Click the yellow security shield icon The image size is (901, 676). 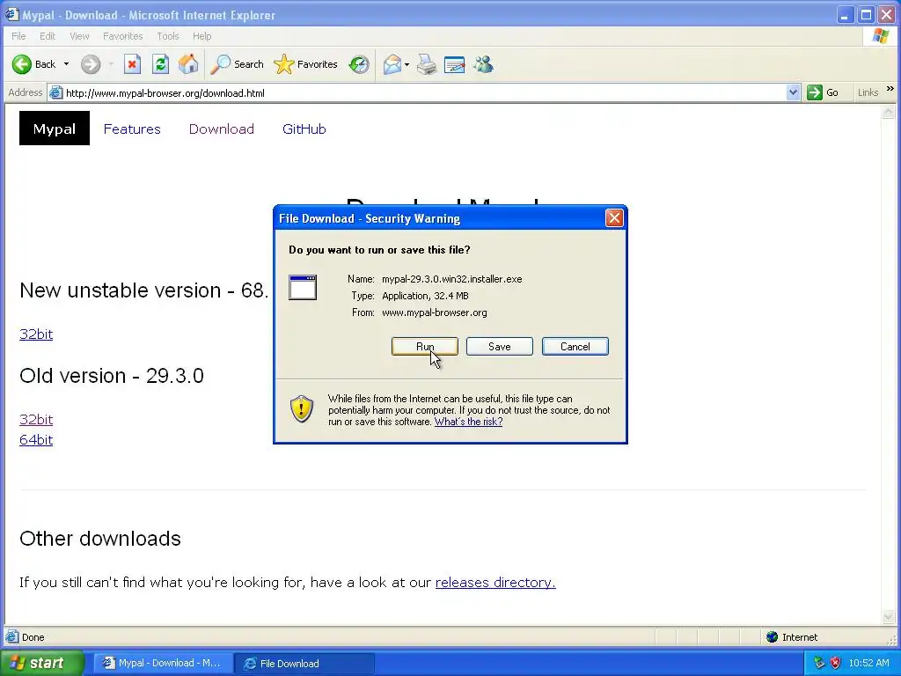(302, 408)
